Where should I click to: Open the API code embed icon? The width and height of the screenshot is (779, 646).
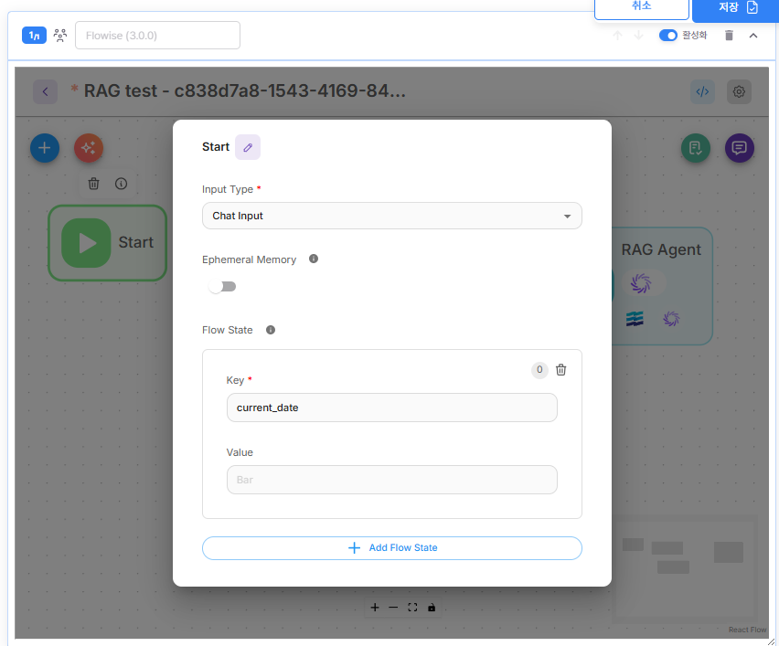702,91
